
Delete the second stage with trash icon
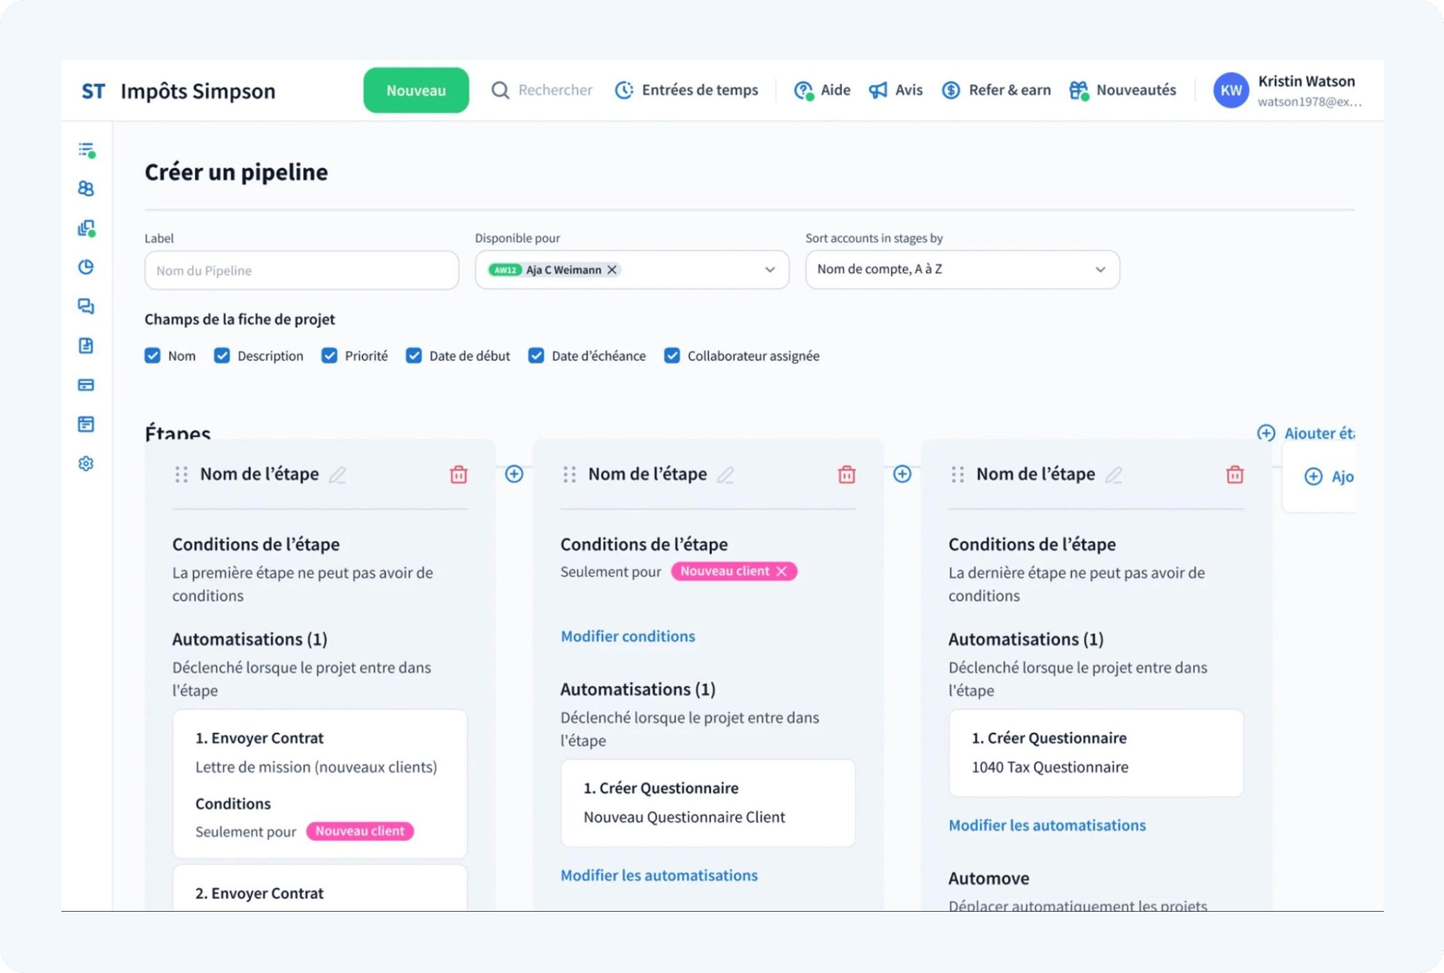pos(847,474)
